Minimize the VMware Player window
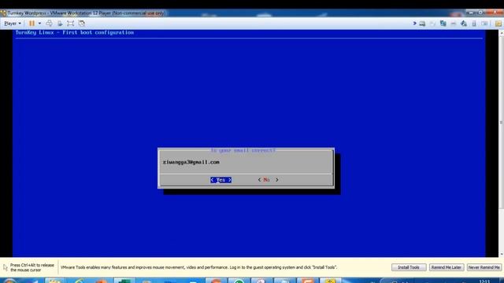Screen dimensions: 504x283 click(x=471, y=13)
